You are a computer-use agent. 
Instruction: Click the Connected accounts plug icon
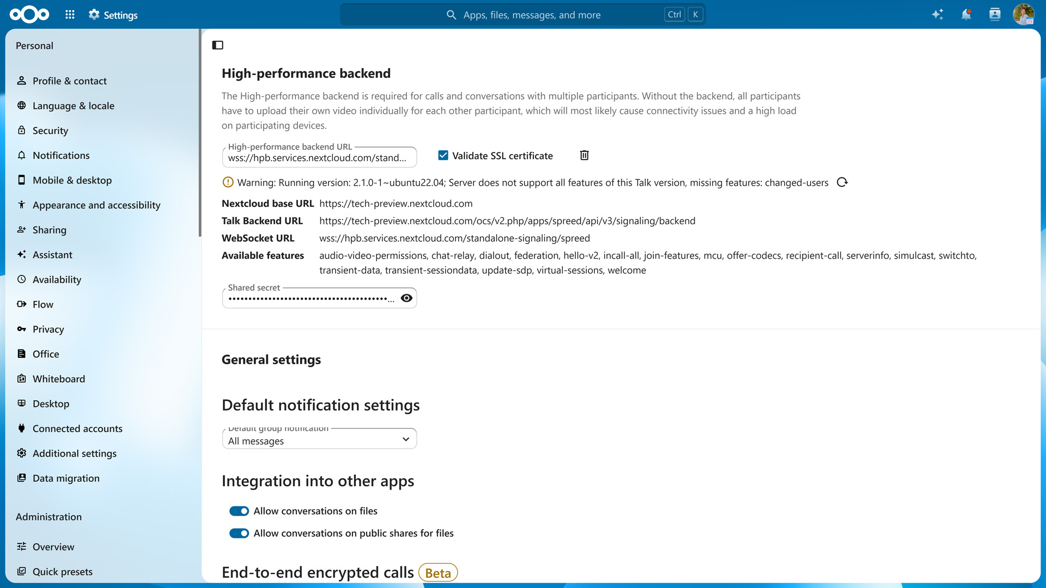tap(22, 428)
